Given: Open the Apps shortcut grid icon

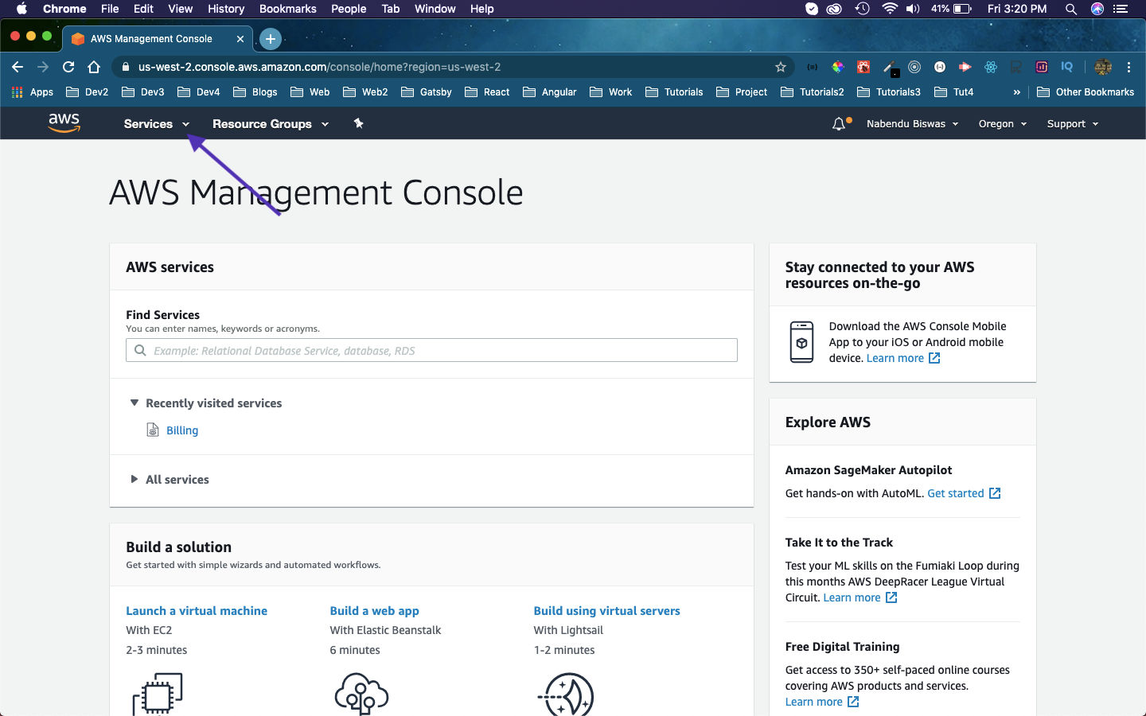Looking at the screenshot, I should click(17, 92).
